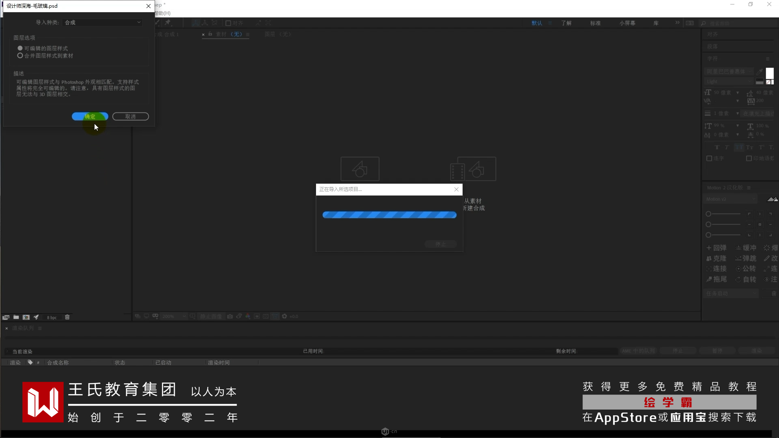
Task: Enable the 连字 ligatures checkbox
Action: coord(709,159)
